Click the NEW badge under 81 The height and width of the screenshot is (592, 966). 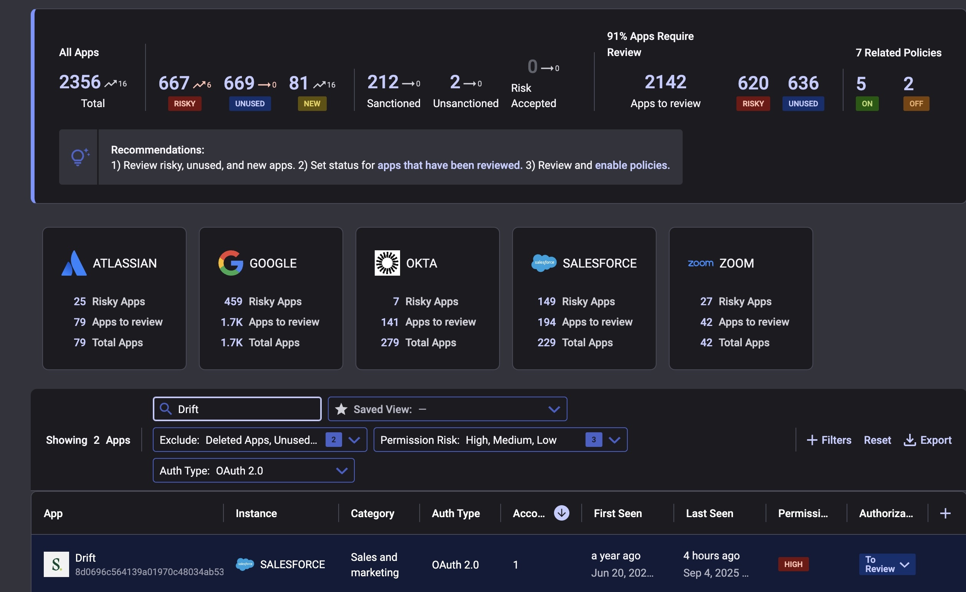tap(312, 104)
